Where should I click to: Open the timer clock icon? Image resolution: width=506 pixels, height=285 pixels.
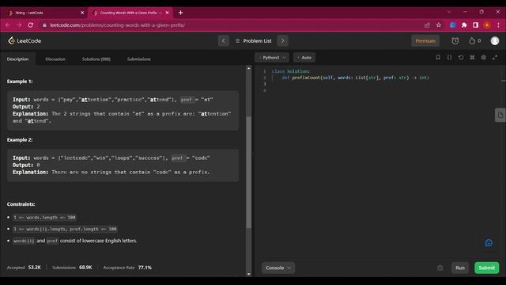tap(455, 40)
